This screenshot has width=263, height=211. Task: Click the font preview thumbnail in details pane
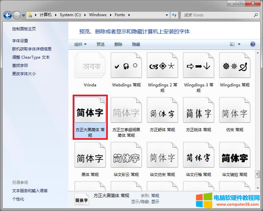click(x=82, y=199)
